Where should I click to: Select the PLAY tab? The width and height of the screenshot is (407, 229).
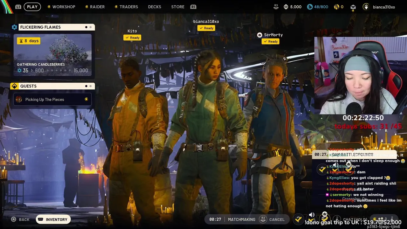pyautogui.click(x=32, y=7)
